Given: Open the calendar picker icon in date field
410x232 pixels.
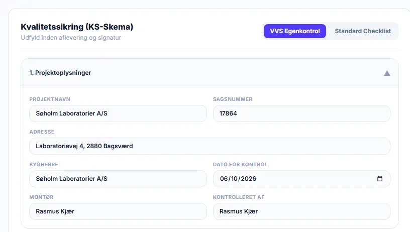Looking at the screenshot, I should tap(380, 179).
